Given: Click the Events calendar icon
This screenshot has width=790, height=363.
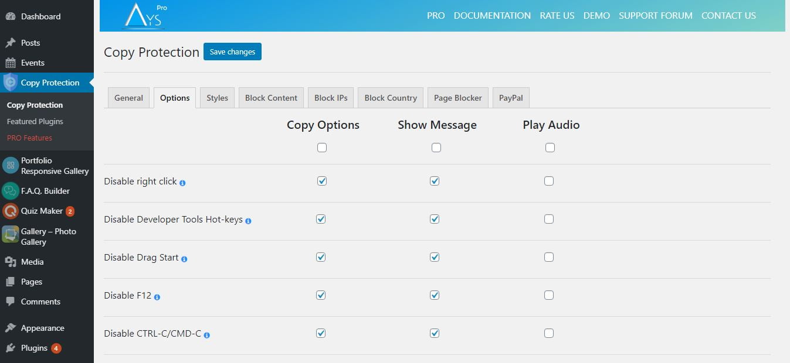Looking at the screenshot, I should coord(11,63).
